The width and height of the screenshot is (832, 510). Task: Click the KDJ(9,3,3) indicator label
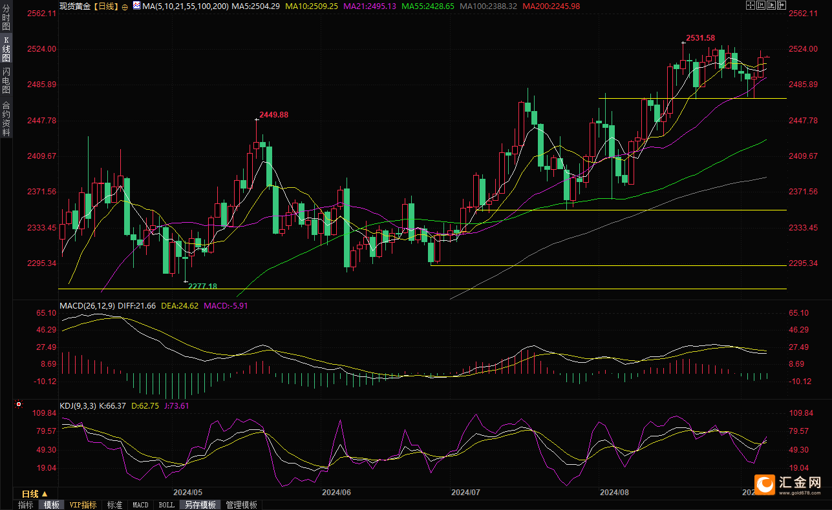(78, 406)
